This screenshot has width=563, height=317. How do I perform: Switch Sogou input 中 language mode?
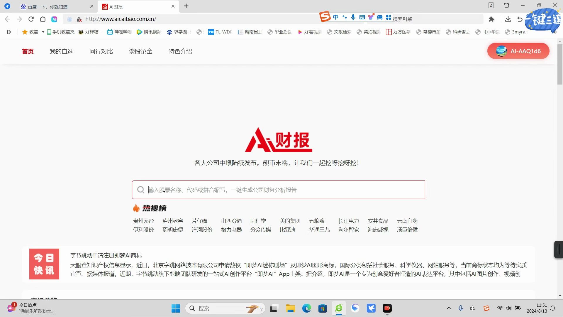pyautogui.click(x=336, y=17)
